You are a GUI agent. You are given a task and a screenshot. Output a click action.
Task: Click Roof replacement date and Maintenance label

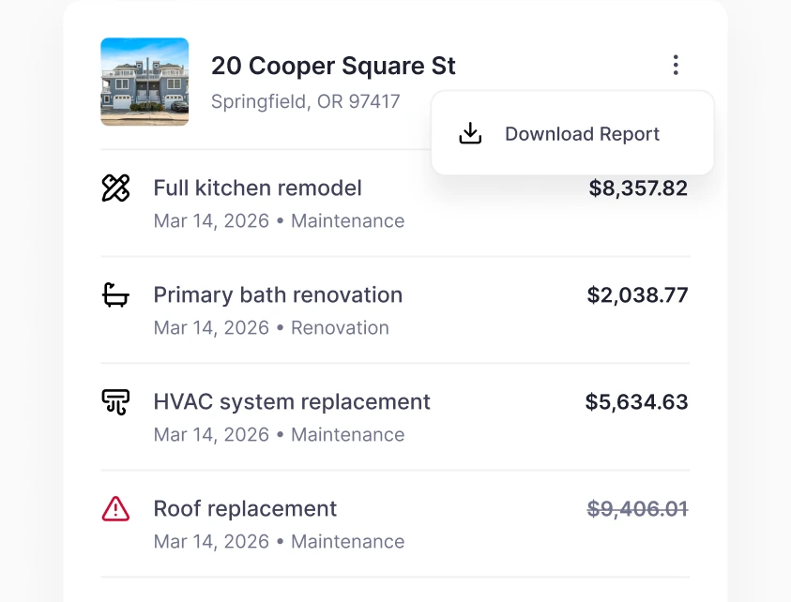point(279,541)
